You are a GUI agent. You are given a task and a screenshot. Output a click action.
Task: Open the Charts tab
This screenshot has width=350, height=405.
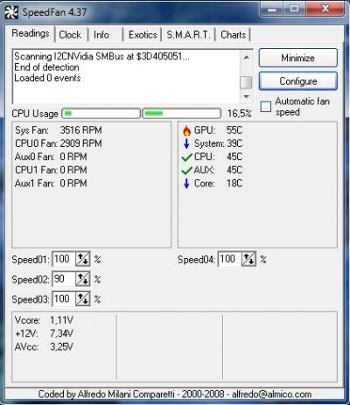click(x=233, y=35)
